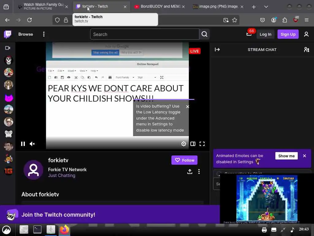
Task: Click the magnifying glass search button
Action: (205, 34)
